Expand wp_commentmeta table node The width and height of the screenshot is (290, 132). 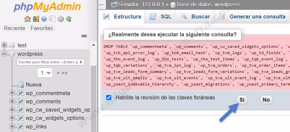click(x=12, y=93)
